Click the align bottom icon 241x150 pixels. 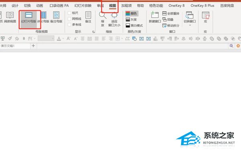[155, 39]
